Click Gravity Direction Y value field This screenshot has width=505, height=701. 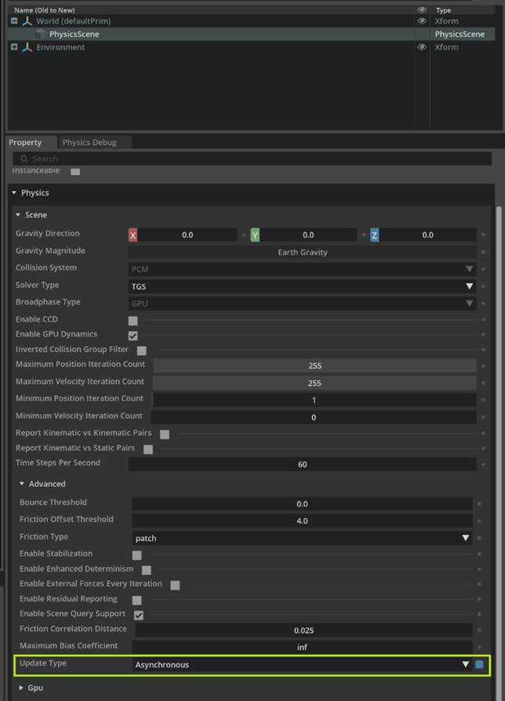(x=308, y=235)
